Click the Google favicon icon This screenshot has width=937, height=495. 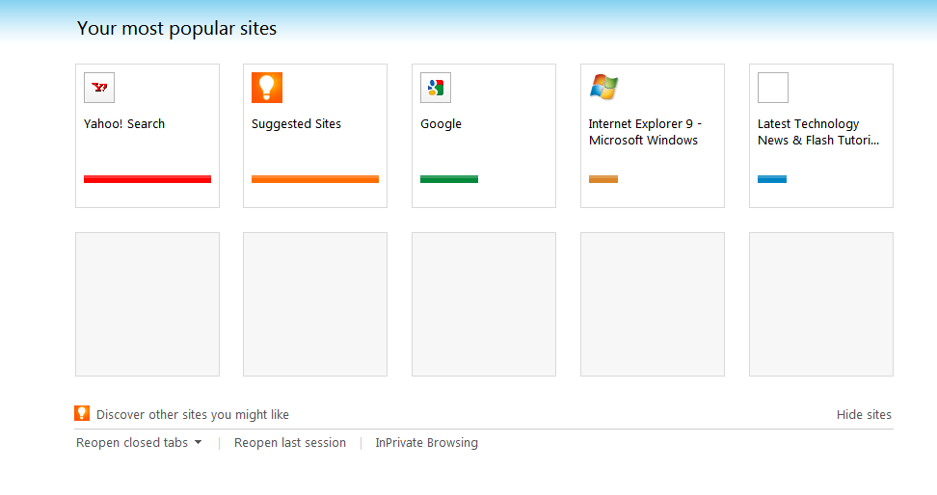point(436,88)
